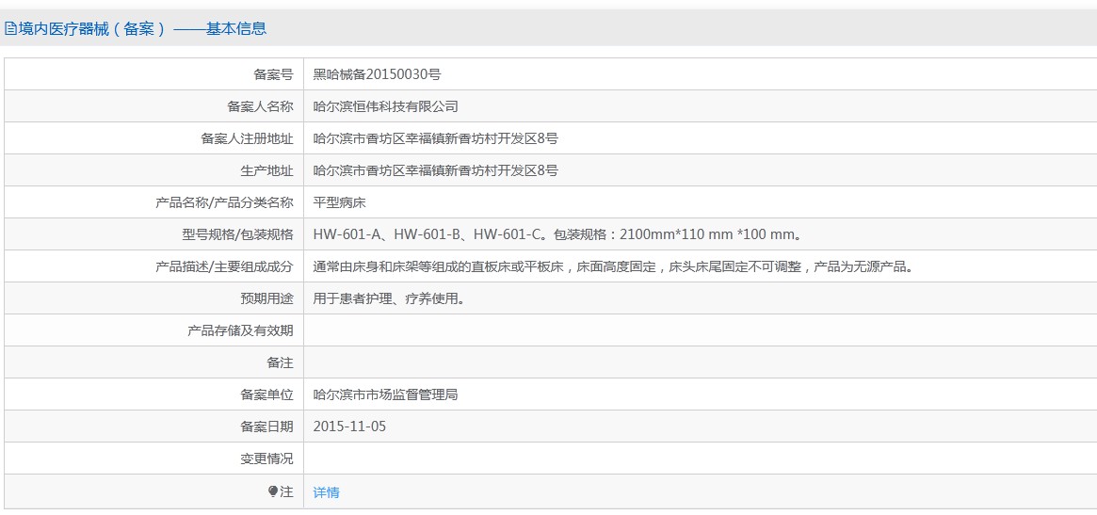Click the label 备案人注册地址
The height and width of the screenshot is (515, 1097).
coord(247,138)
